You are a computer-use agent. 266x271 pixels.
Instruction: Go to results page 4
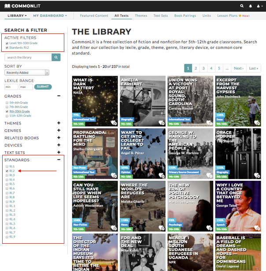[211, 68]
